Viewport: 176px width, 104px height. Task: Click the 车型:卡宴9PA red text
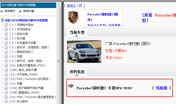(x=116, y=51)
